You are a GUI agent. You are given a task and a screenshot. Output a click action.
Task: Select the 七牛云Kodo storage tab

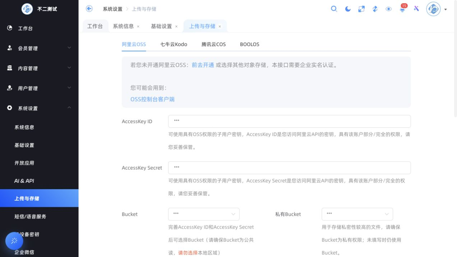tap(174, 45)
